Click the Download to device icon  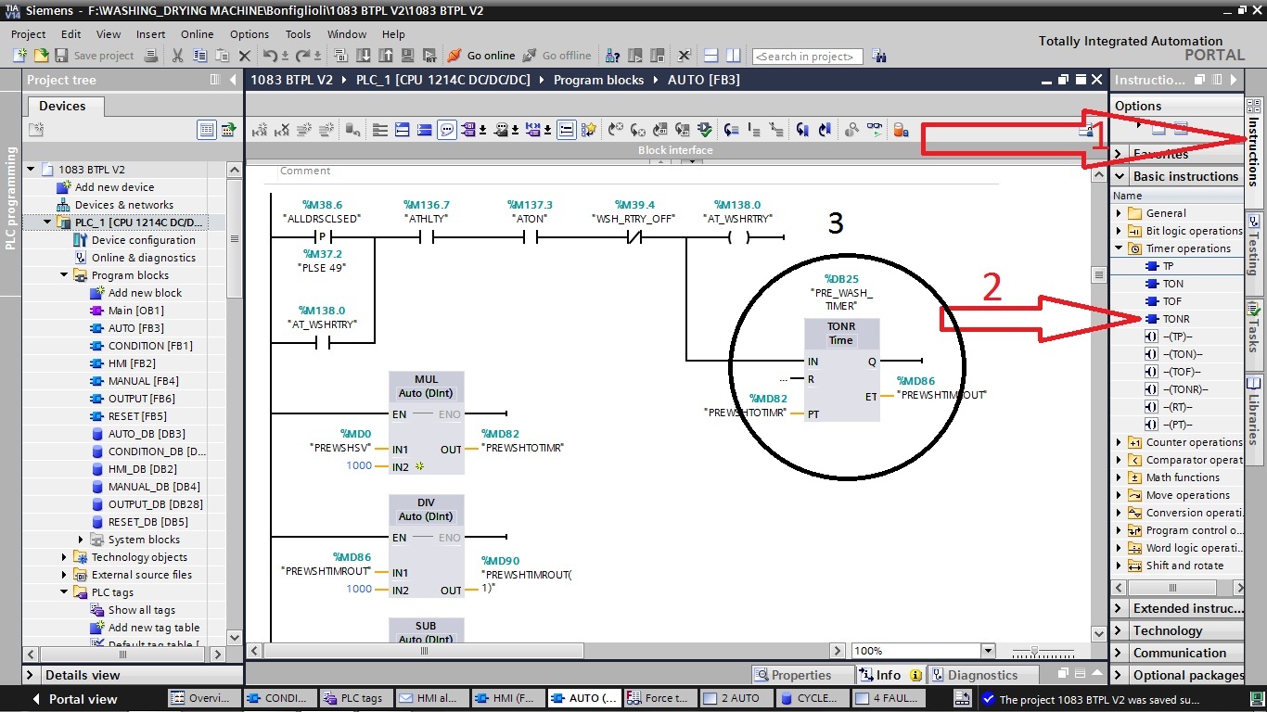pyautogui.click(x=363, y=56)
